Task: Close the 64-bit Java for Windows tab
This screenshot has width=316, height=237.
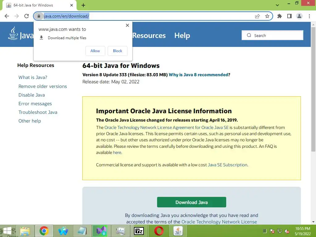Action: [x=72, y=5]
